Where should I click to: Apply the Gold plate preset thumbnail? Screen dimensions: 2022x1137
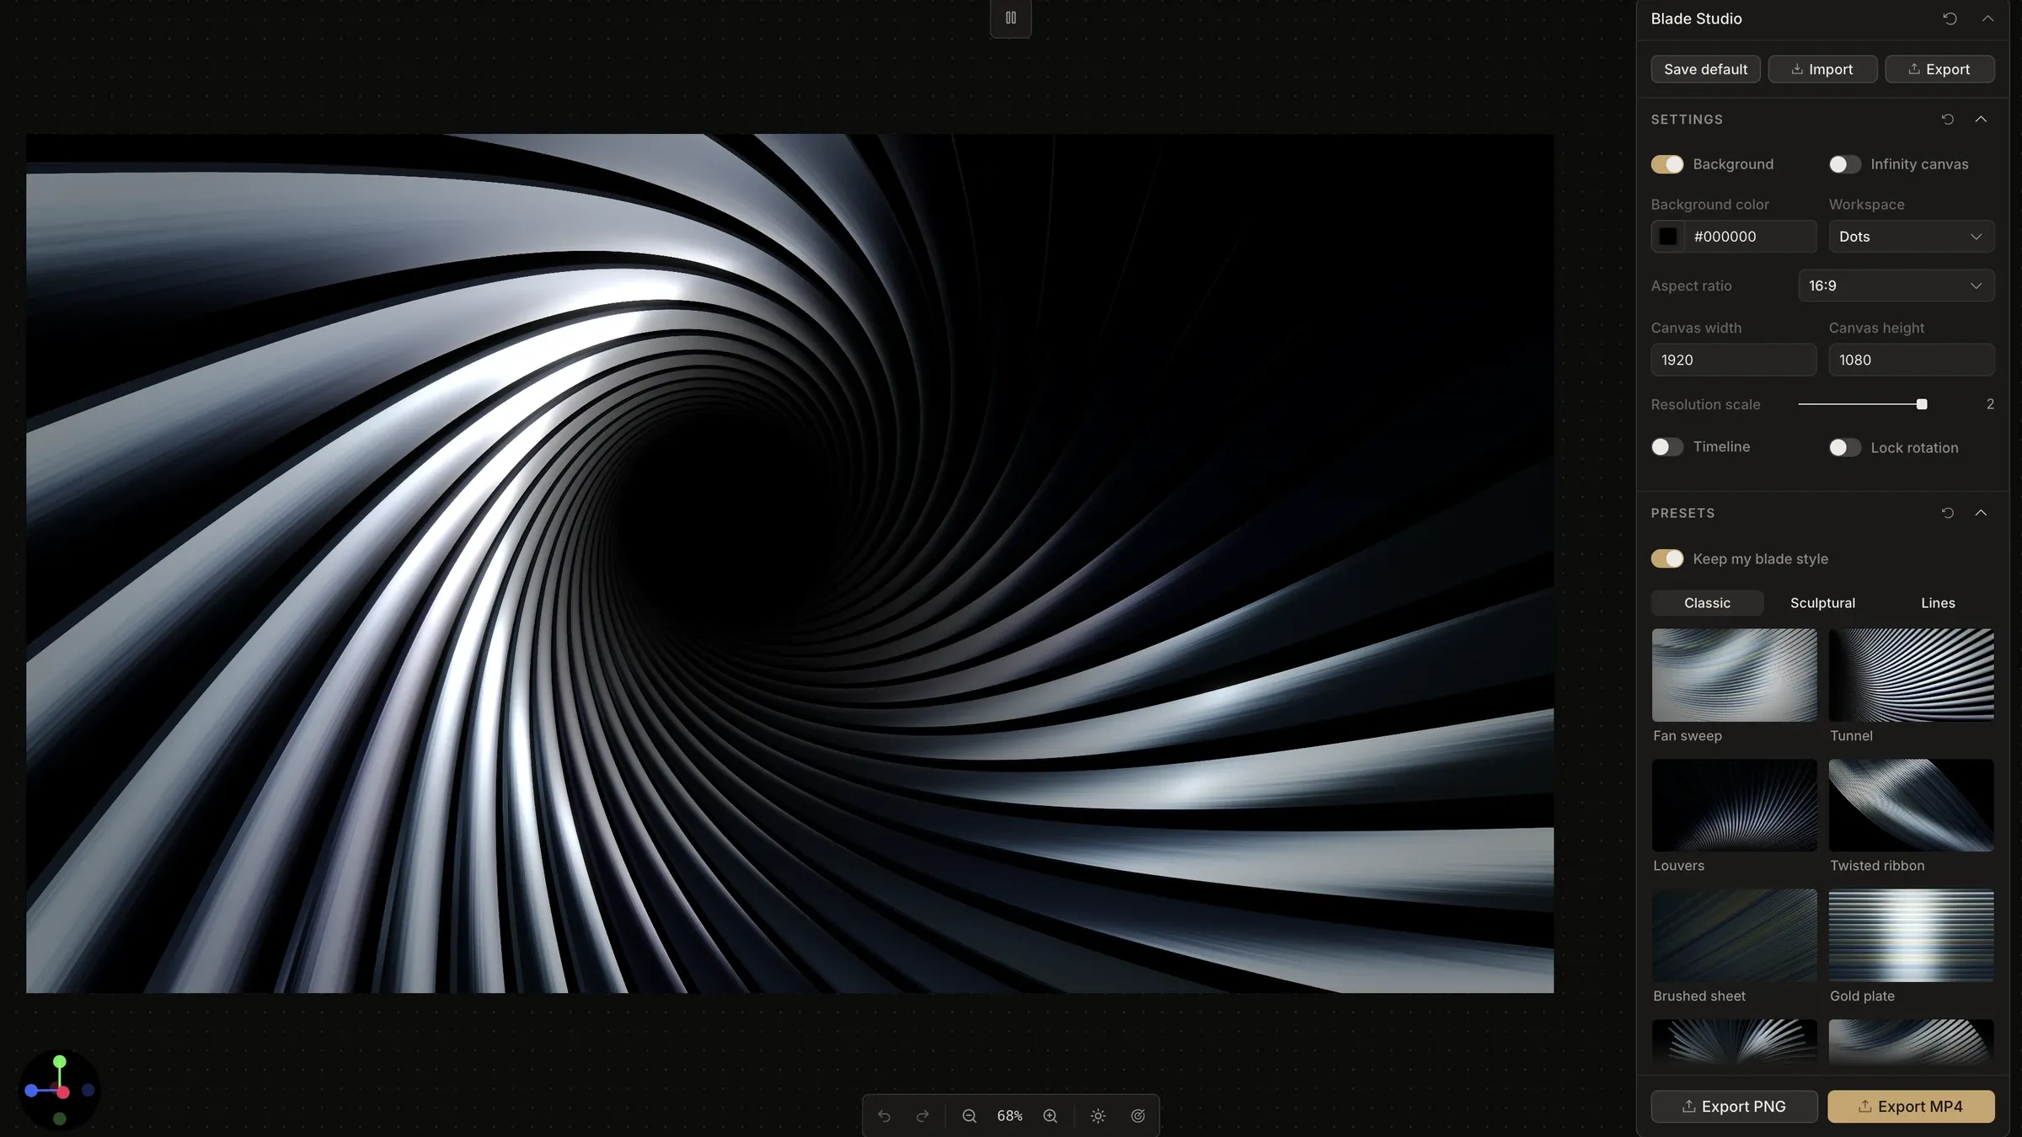pos(1911,935)
